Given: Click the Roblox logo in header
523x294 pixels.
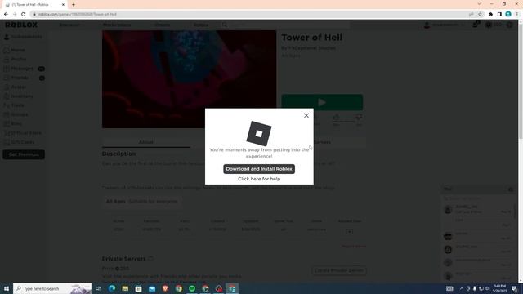Looking at the screenshot, I should pyautogui.click(x=21, y=24).
